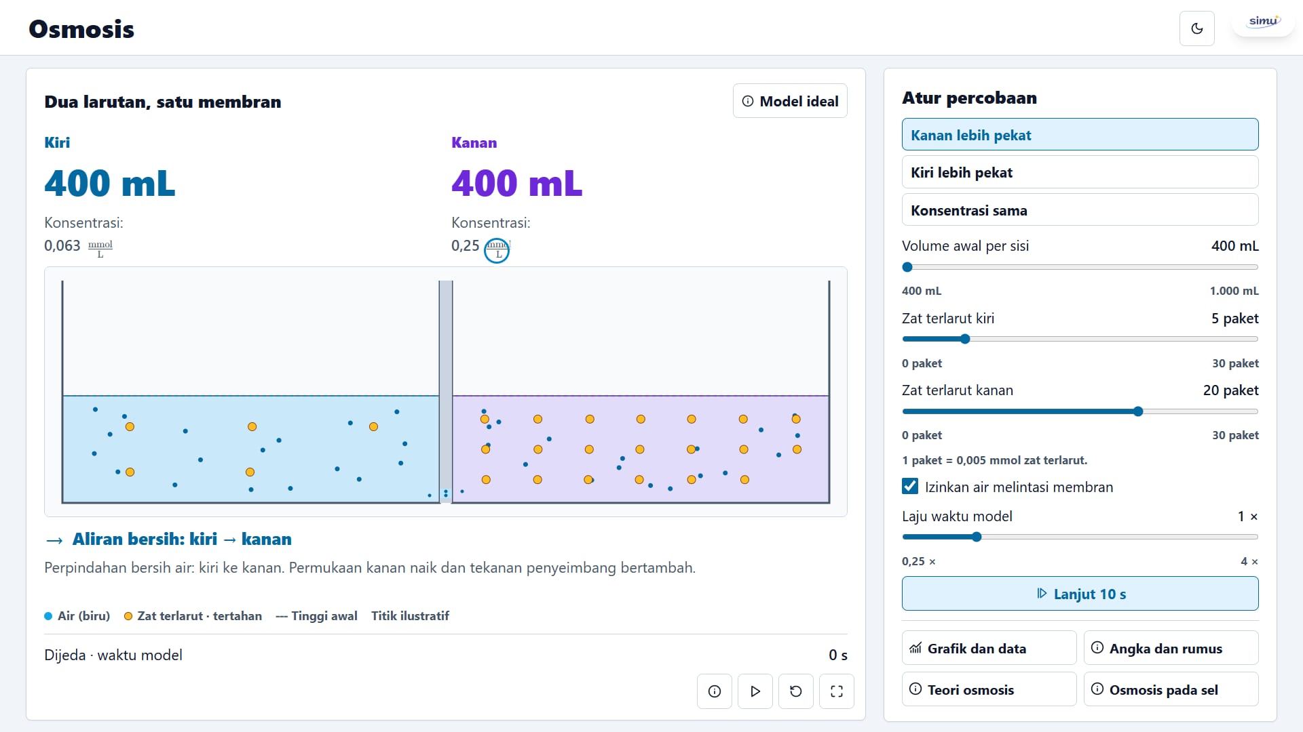Start simulation with play icon
The width and height of the screenshot is (1303, 732).
[x=755, y=691]
